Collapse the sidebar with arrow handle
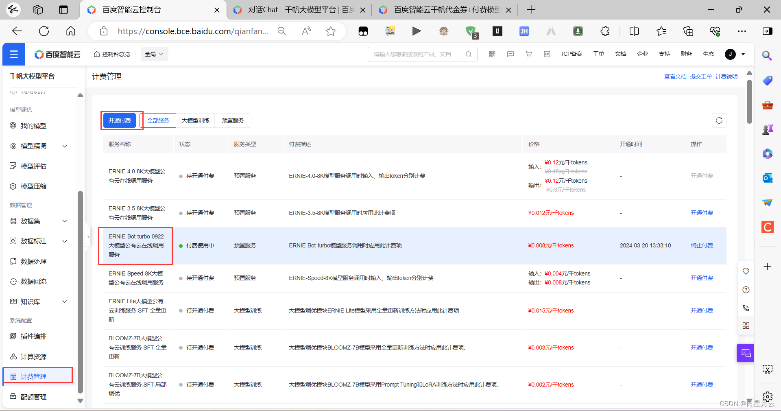The image size is (781, 411). tap(88, 236)
